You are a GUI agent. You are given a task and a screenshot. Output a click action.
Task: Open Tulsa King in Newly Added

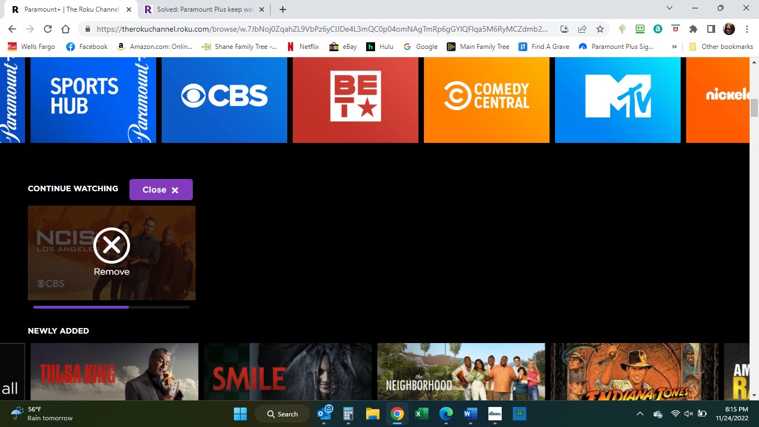tap(114, 371)
